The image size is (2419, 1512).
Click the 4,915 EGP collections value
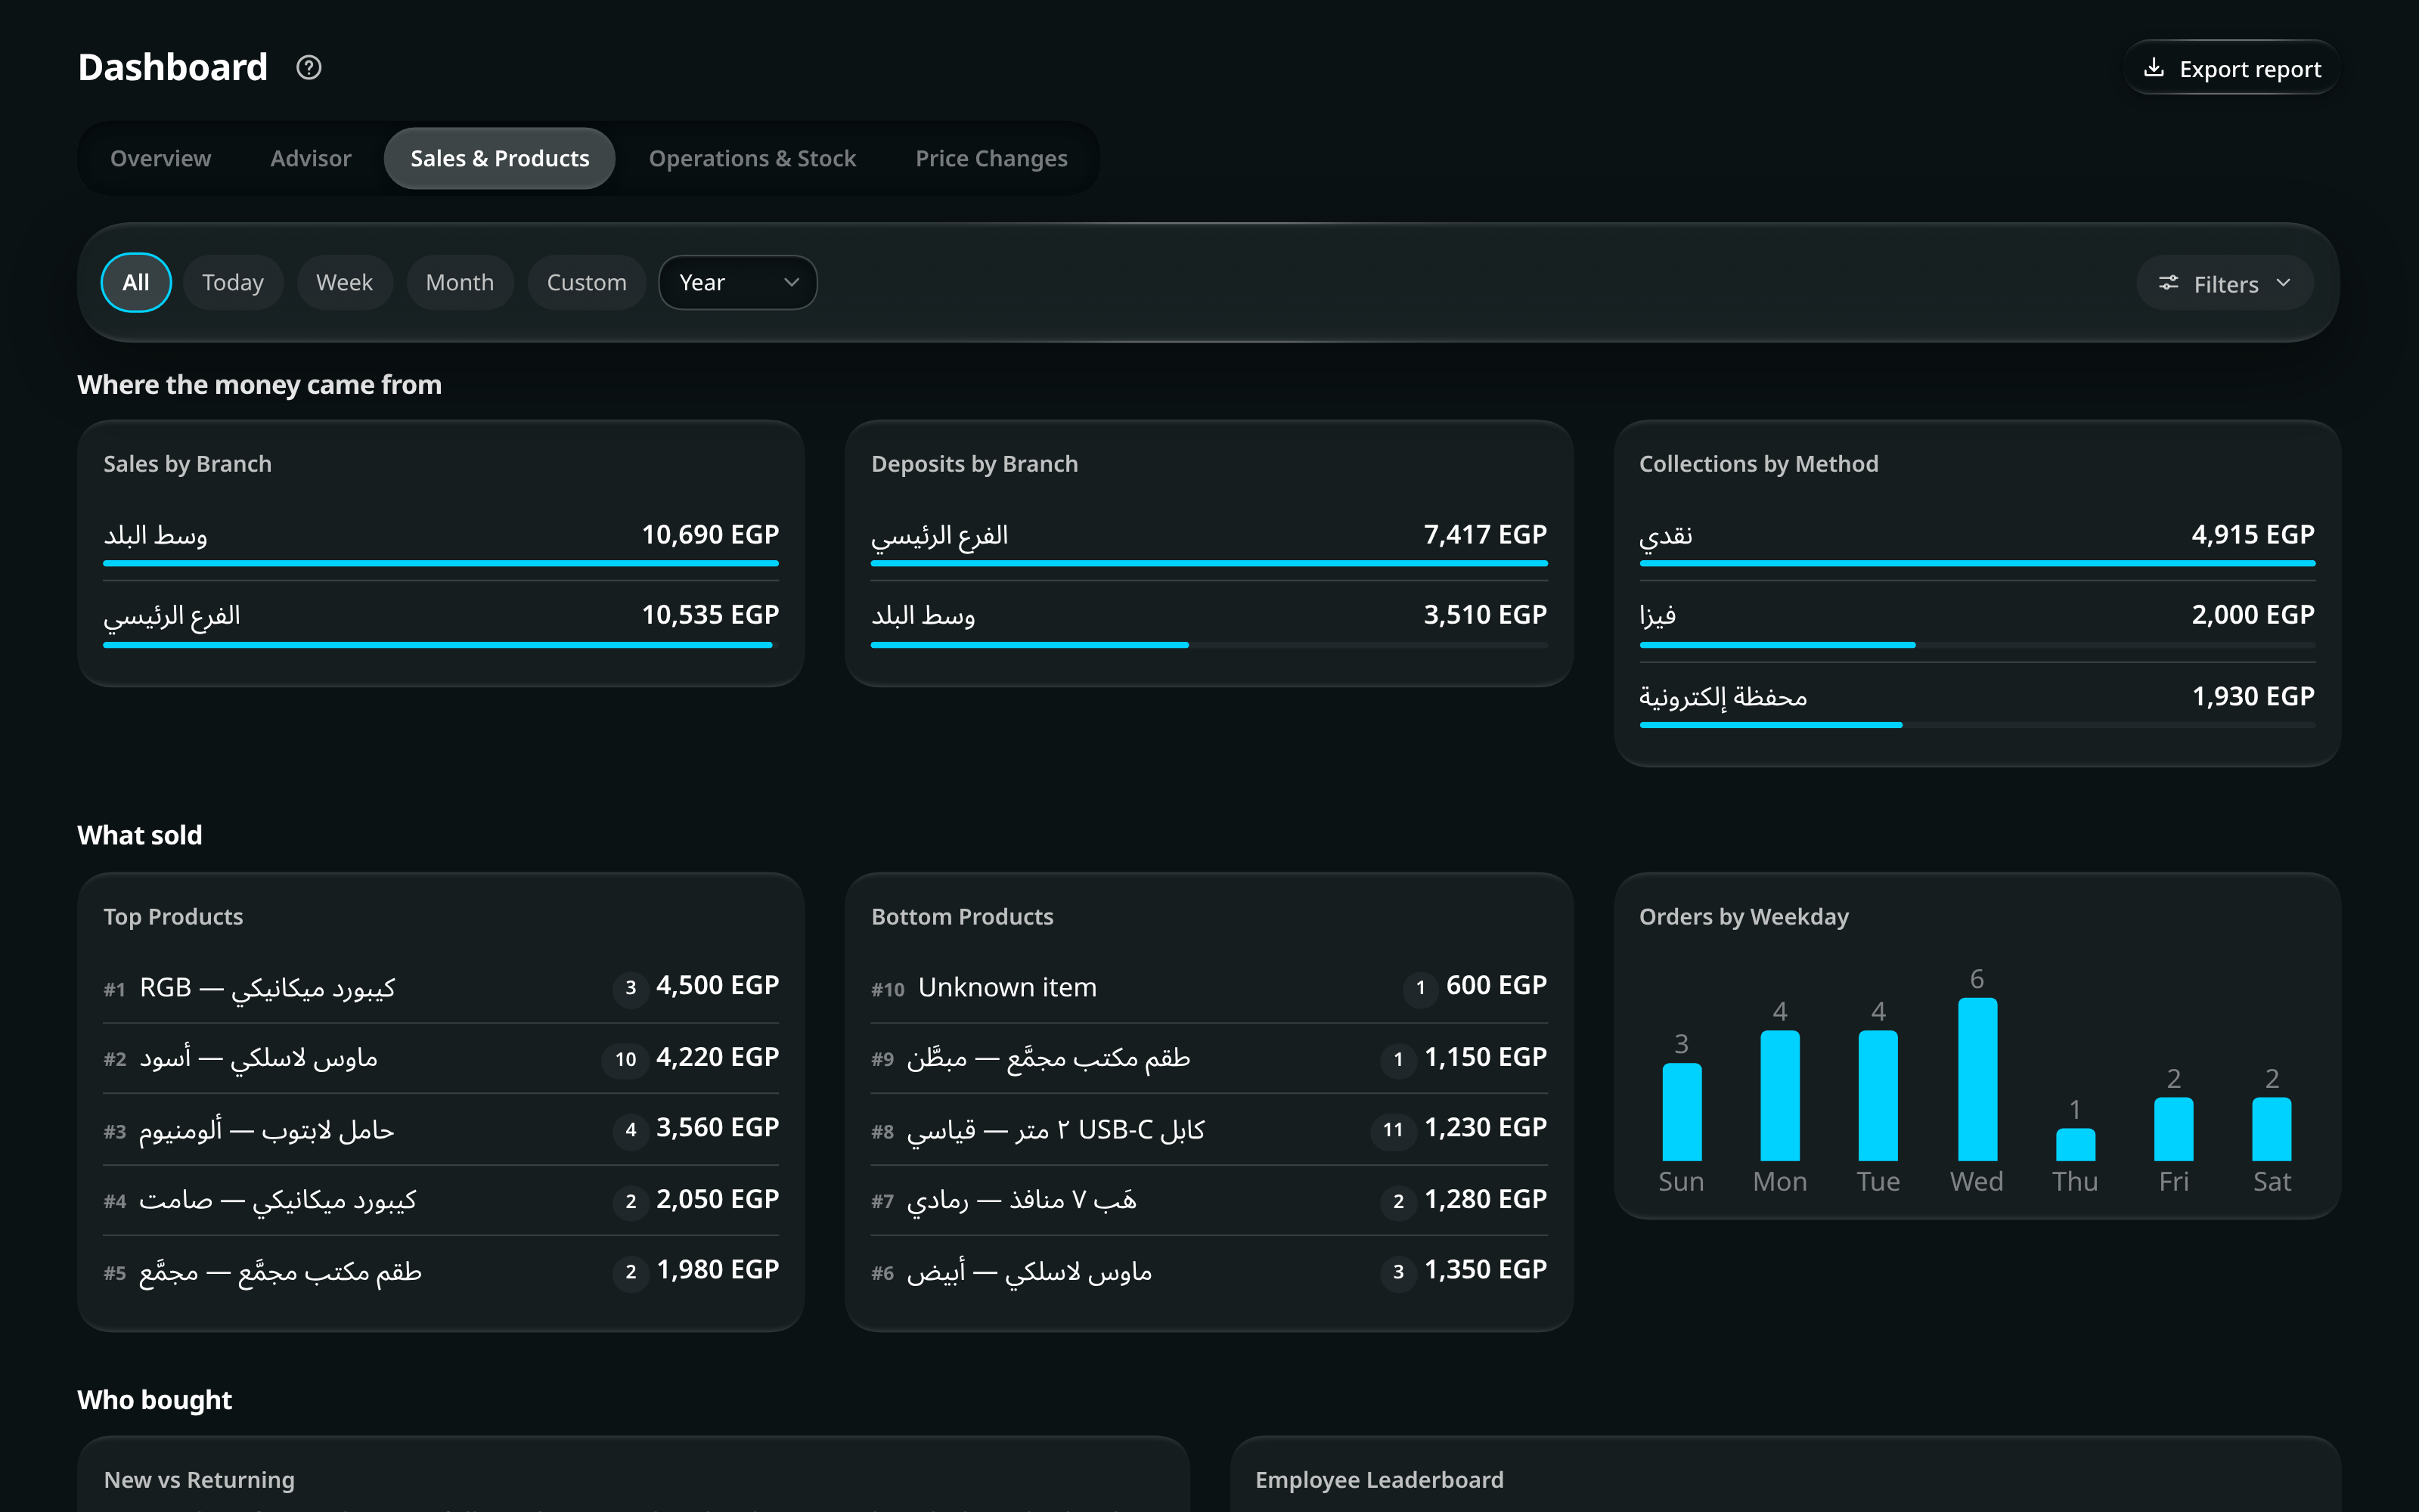(x=2253, y=534)
